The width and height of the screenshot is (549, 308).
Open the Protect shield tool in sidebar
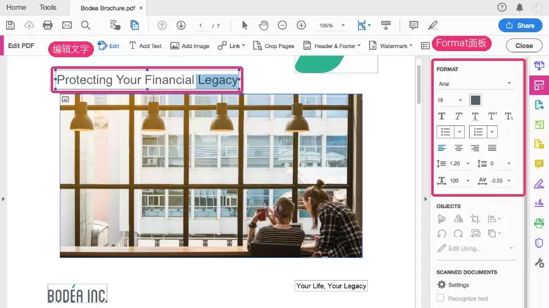tap(539, 243)
